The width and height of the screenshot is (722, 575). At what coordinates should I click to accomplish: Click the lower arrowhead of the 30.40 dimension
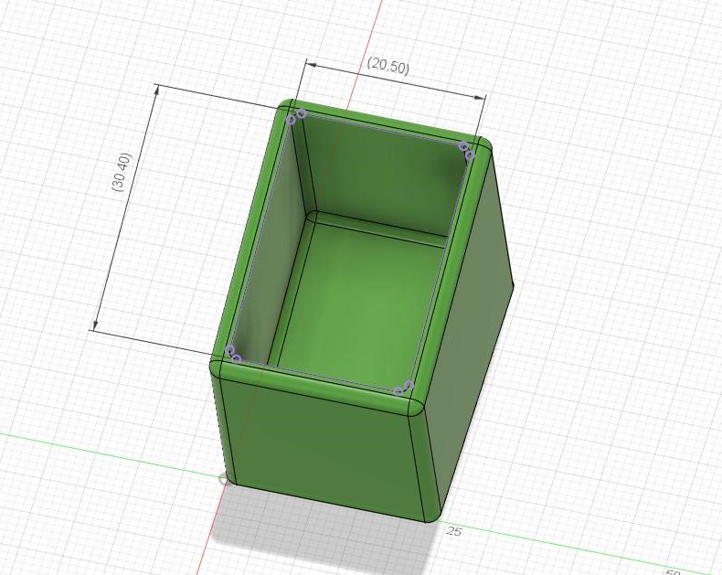[x=95, y=324]
